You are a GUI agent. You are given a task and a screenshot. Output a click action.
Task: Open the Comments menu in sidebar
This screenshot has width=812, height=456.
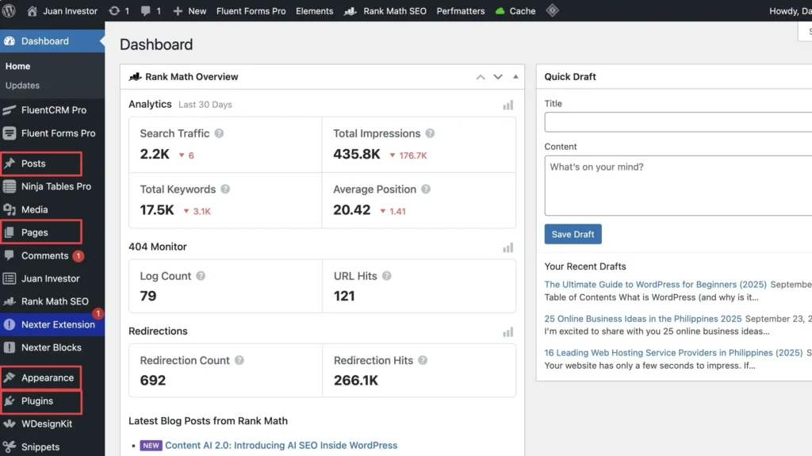point(52,255)
